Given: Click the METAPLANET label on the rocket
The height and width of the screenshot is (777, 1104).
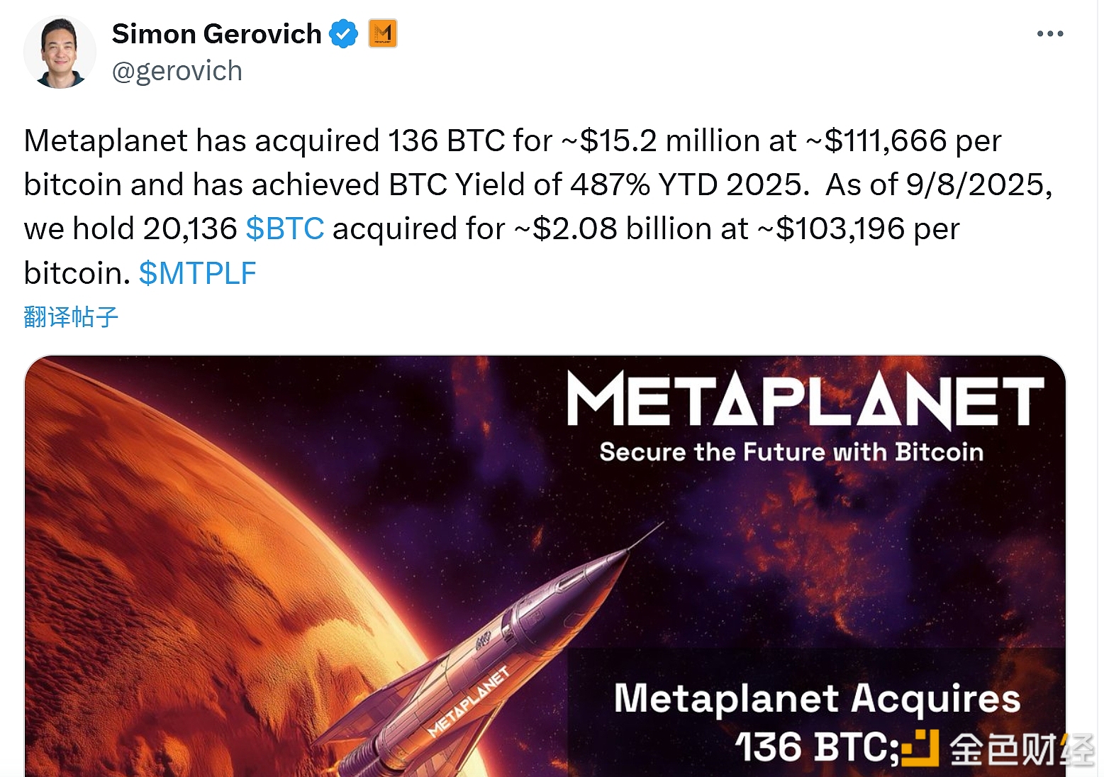Looking at the screenshot, I should point(469,701).
